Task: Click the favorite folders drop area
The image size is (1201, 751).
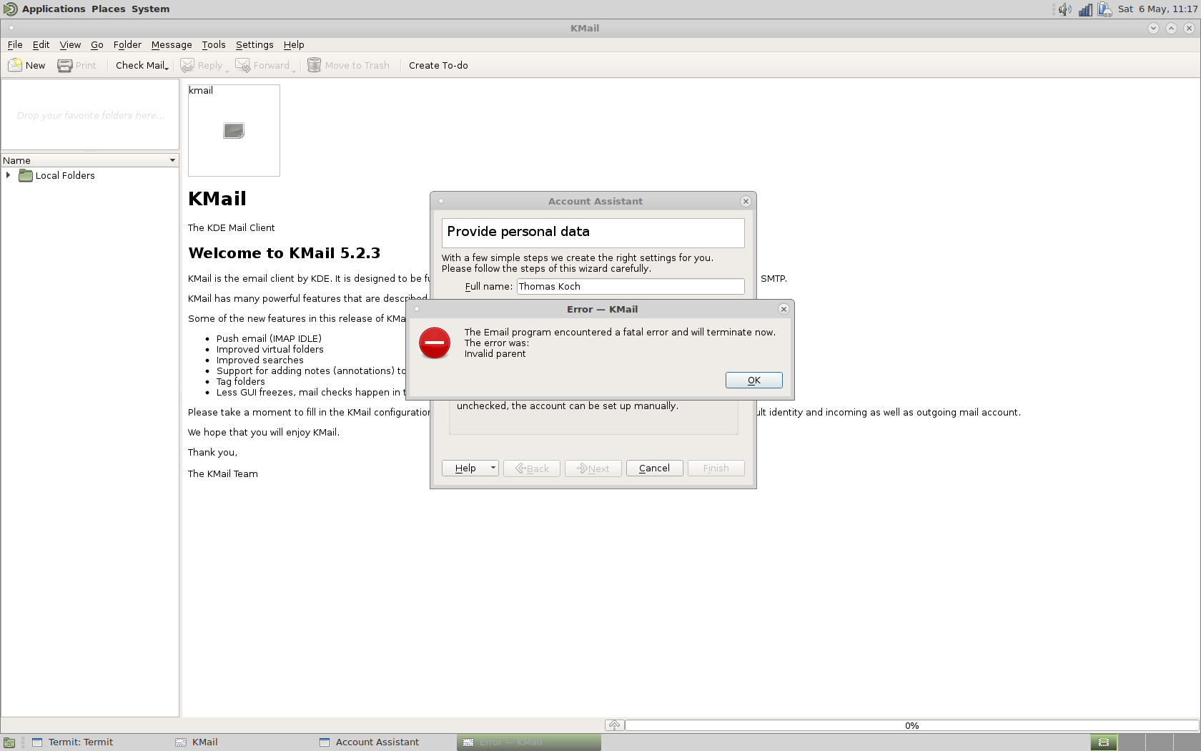Action: [x=90, y=115]
